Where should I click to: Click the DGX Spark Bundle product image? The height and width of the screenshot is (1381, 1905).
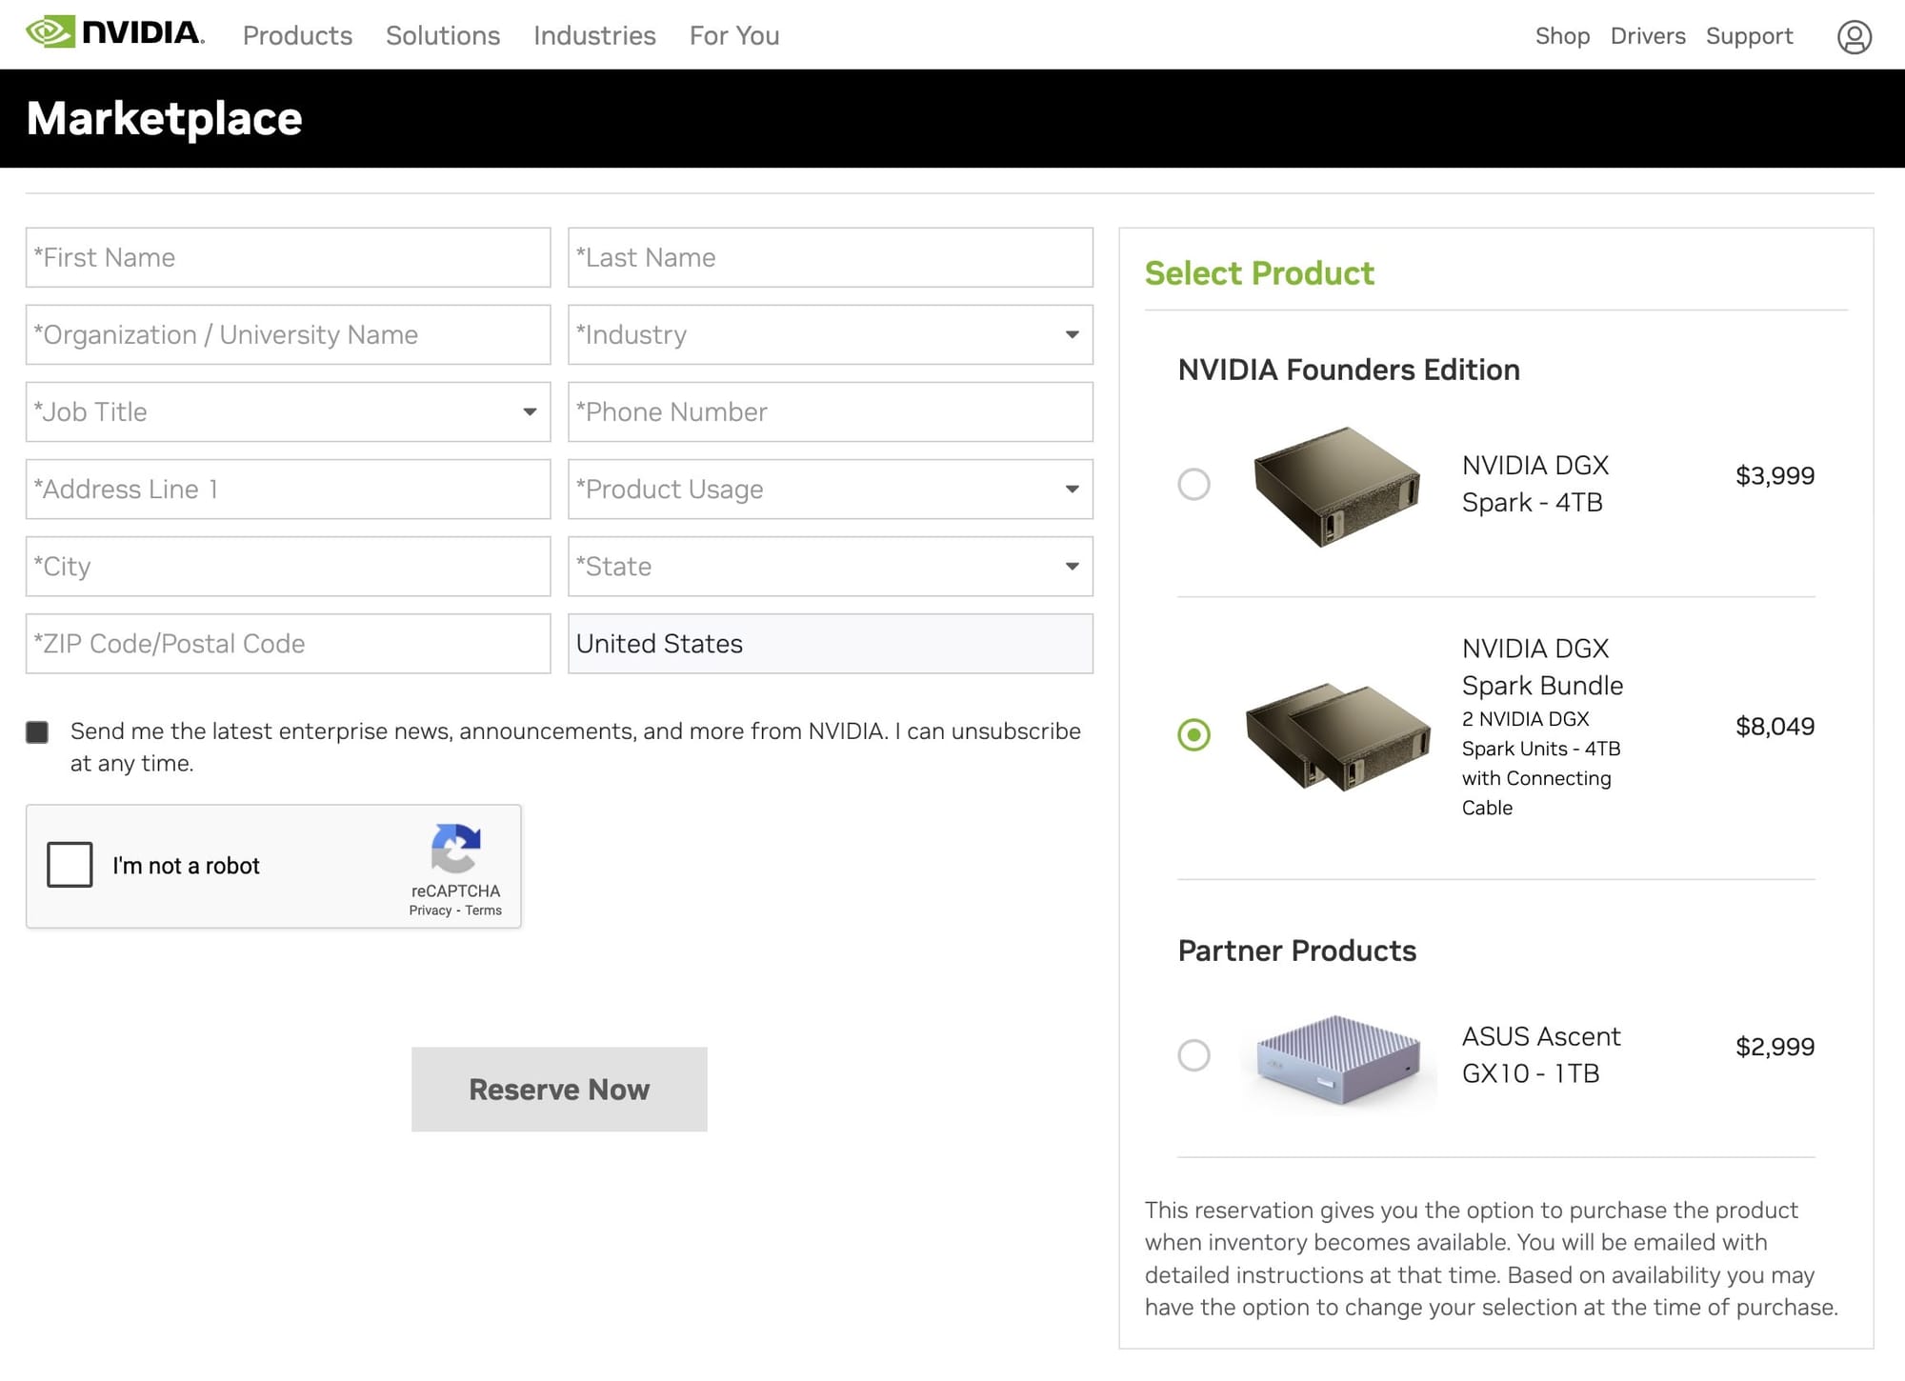pyautogui.click(x=1338, y=735)
